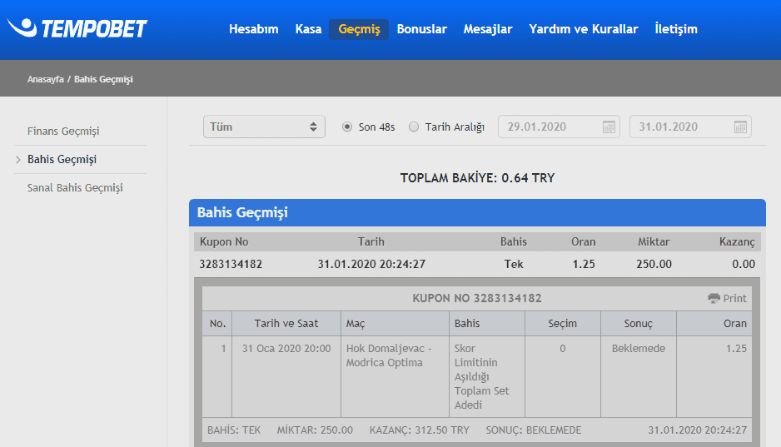The height and width of the screenshot is (447, 781).
Task: Click the Tek bet type cell
Action: click(514, 265)
